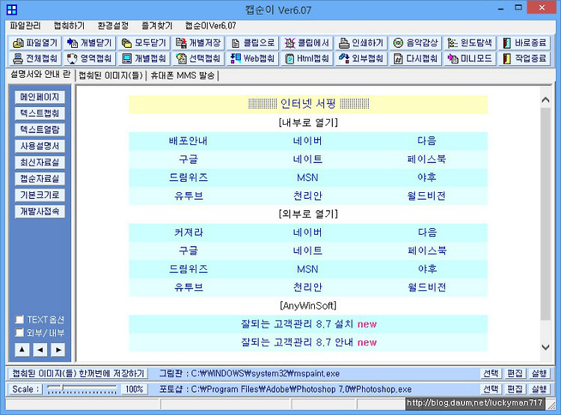The image size is (561, 415).
Task: Click the 클립으로 clipboard button
Action: point(253,43)
